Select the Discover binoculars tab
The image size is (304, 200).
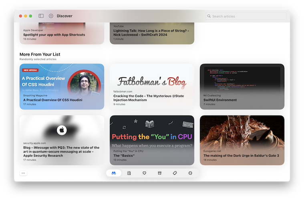tap(114, 173)
